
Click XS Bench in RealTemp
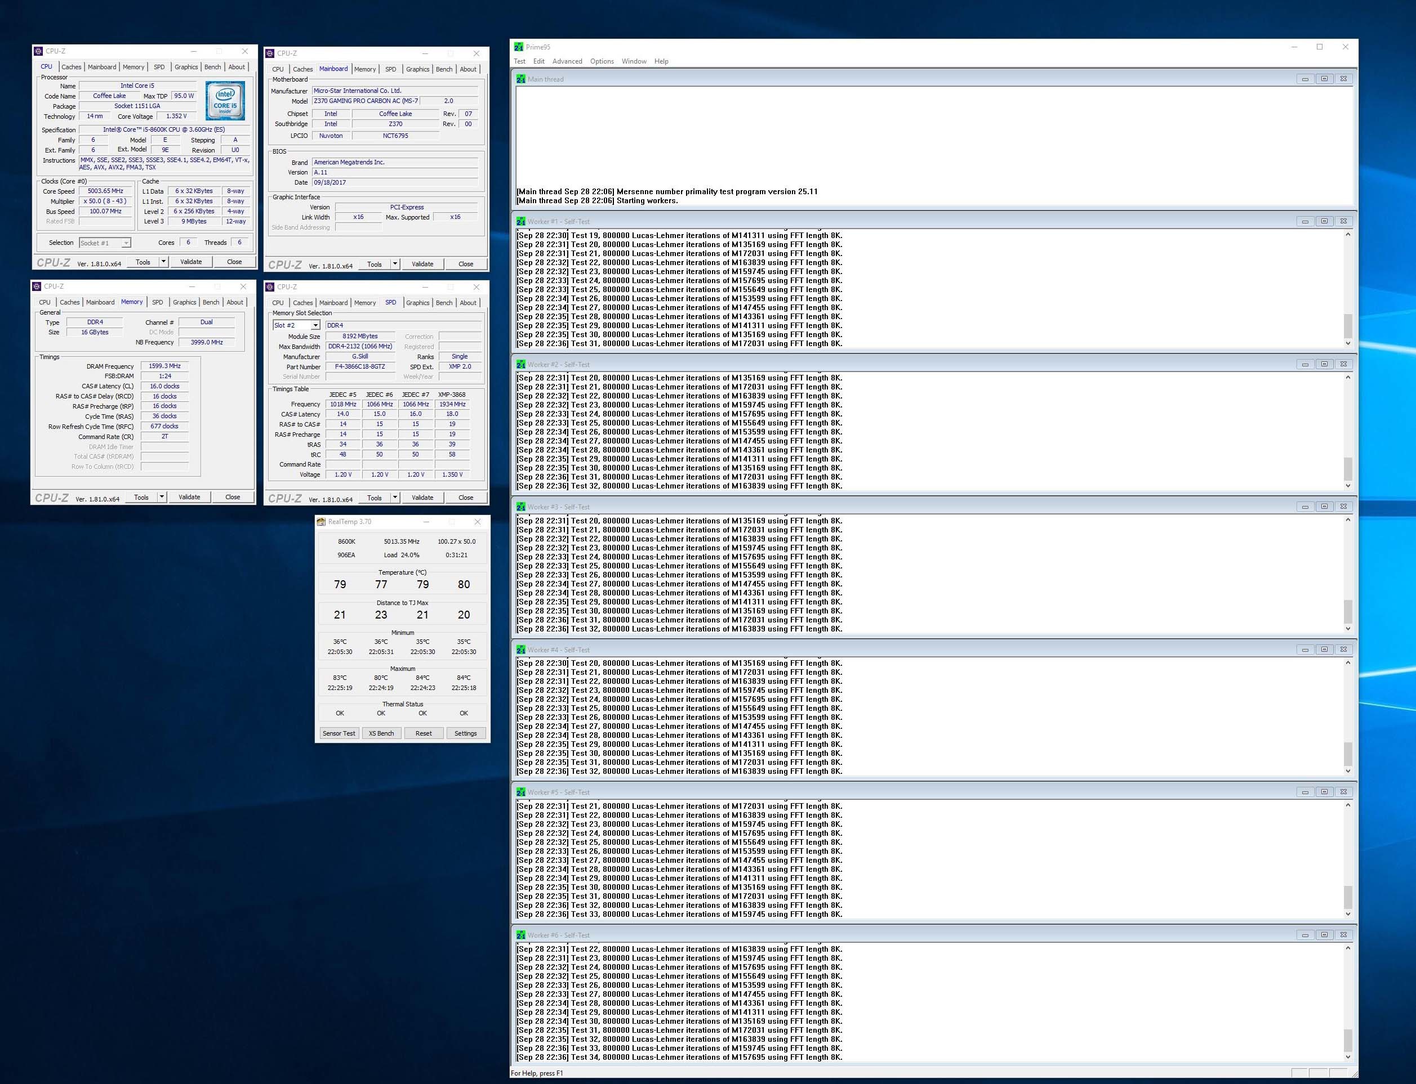[382, 733]
